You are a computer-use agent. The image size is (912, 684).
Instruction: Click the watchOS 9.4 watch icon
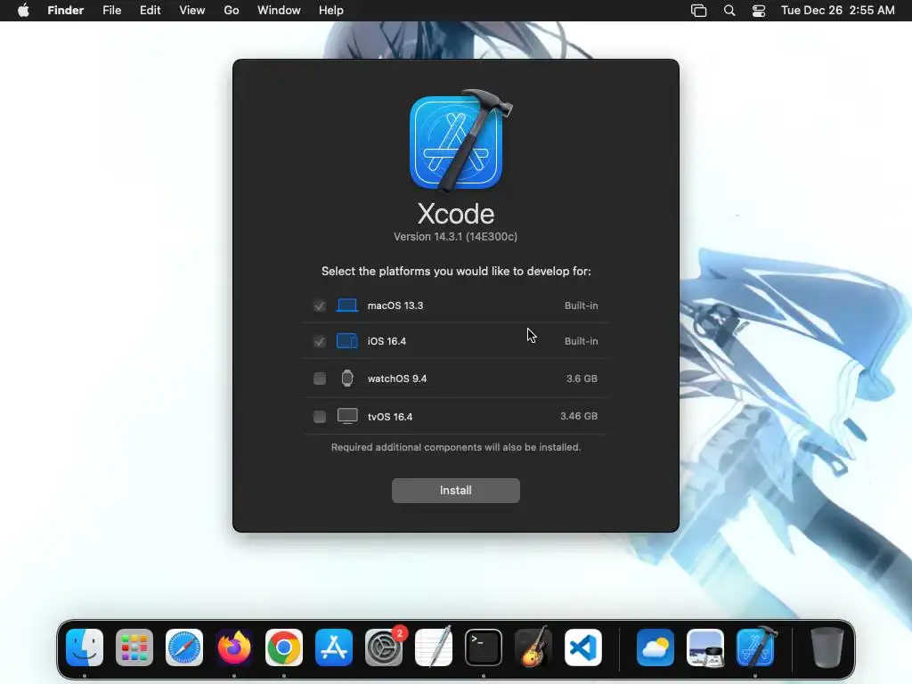point(347,378)
